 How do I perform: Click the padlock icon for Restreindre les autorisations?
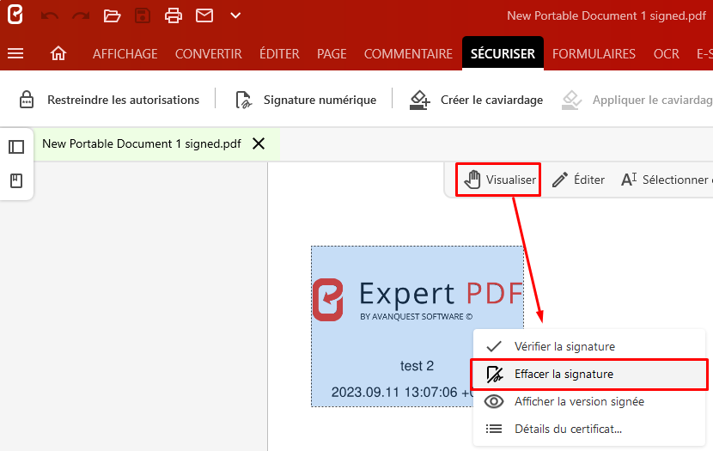click(x=27, y=100)
